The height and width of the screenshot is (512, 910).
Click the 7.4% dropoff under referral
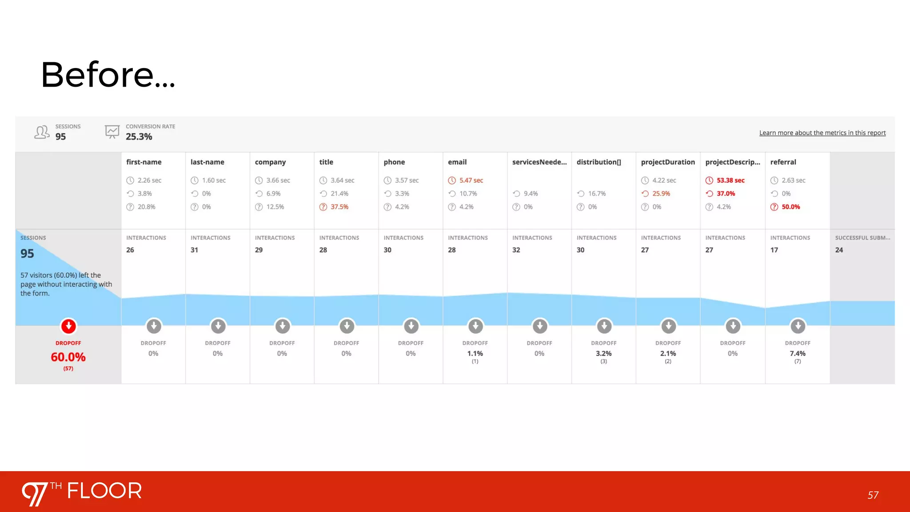coord(798,353)
